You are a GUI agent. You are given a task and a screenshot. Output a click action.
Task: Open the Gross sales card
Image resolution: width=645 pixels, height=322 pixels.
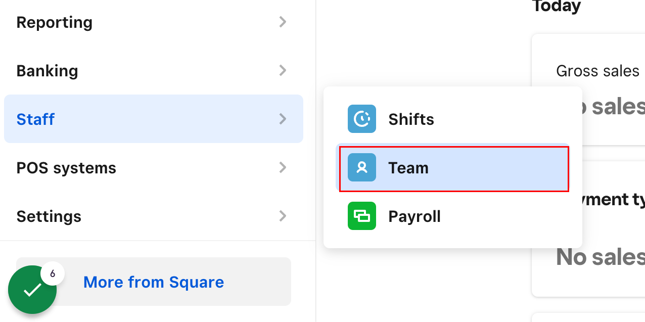coord(588,90)
